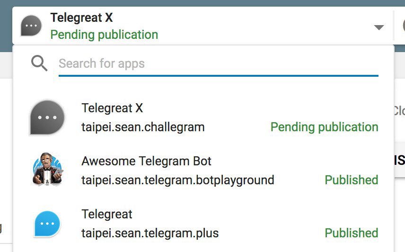The image size is (405, 252).
Task: Choose the Telegreat app name entry
Action: click(107, 214)
